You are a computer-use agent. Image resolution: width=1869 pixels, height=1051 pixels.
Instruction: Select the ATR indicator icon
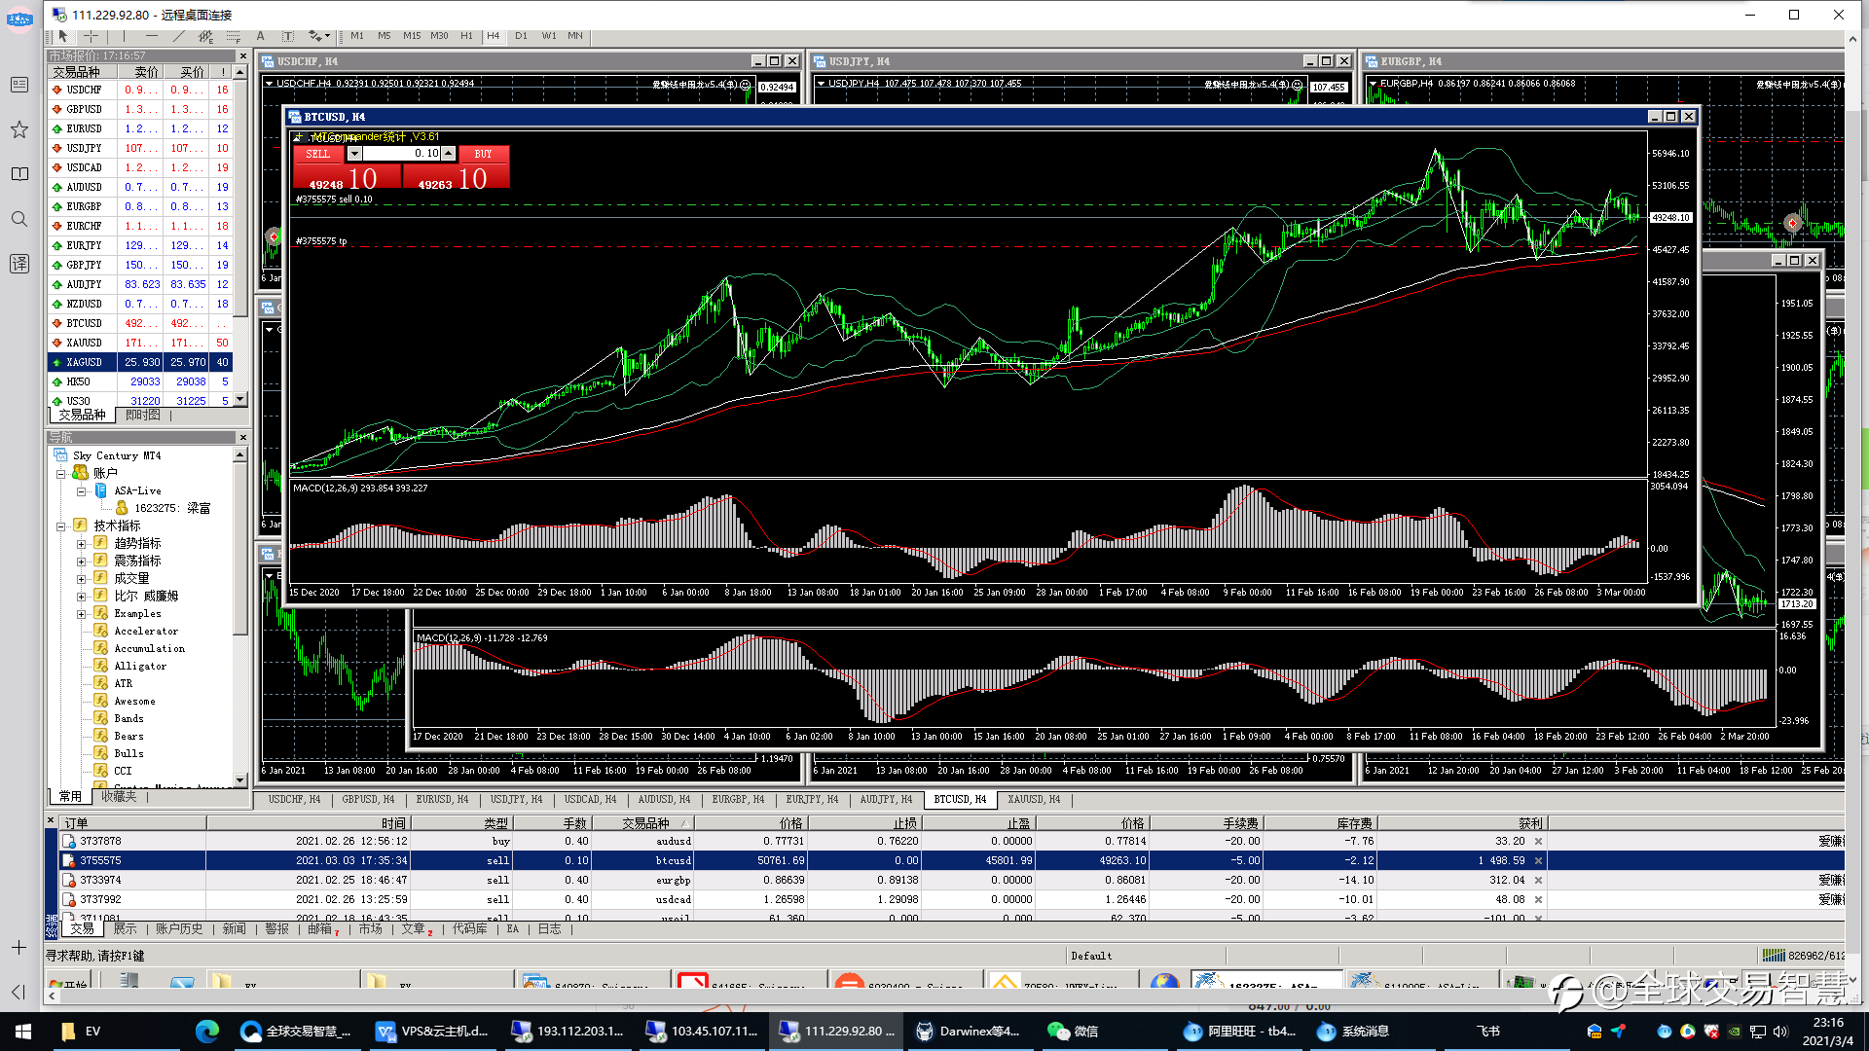(x=100, y=683)
